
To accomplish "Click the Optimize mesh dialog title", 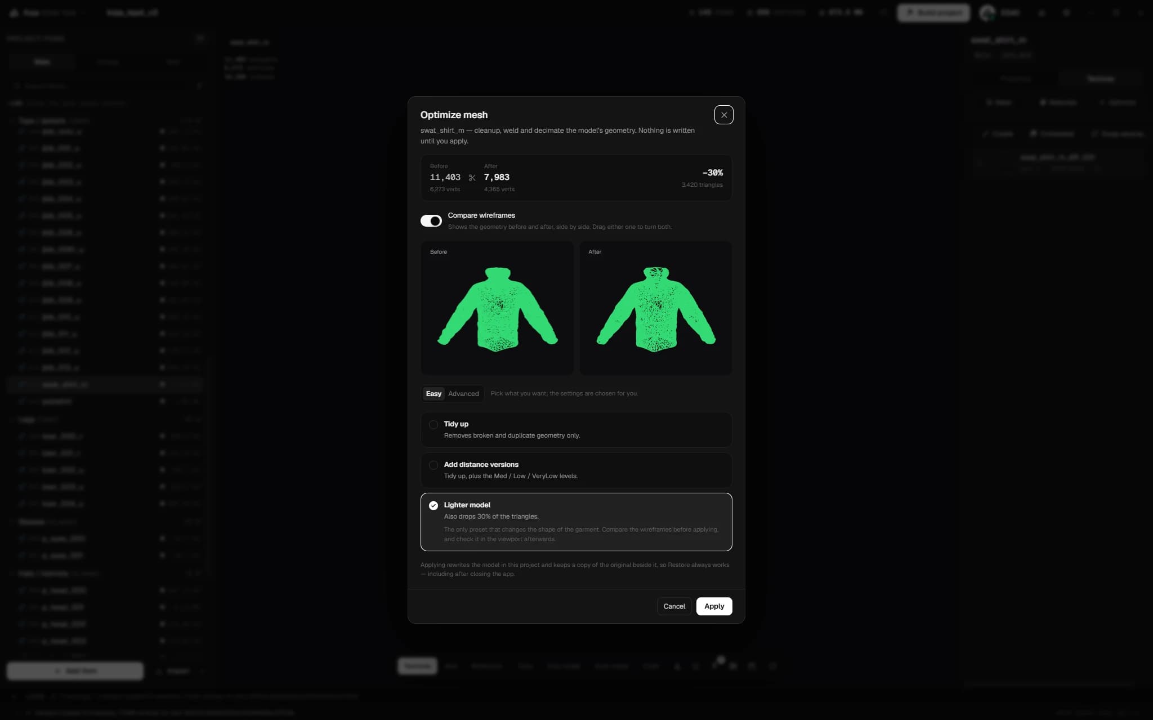I will [454, 115].
